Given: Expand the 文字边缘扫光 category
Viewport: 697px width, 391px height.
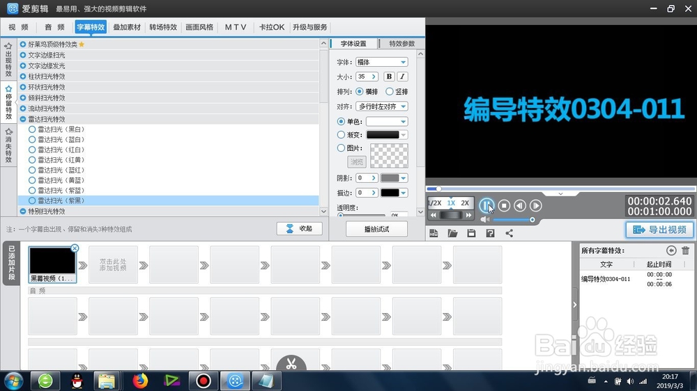Looking at the screenshot, I should (x=23, y=55).
